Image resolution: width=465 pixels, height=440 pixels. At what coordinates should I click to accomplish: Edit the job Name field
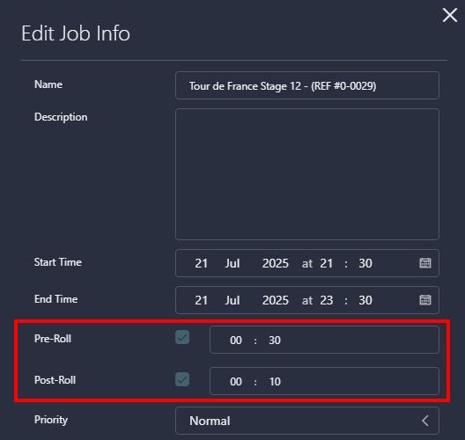307,85
